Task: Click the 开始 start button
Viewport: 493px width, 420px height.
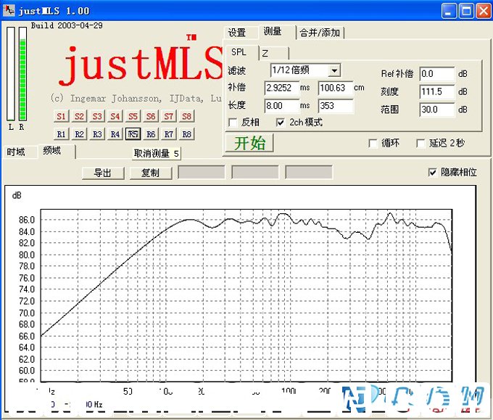Action: tap(249, 143)
